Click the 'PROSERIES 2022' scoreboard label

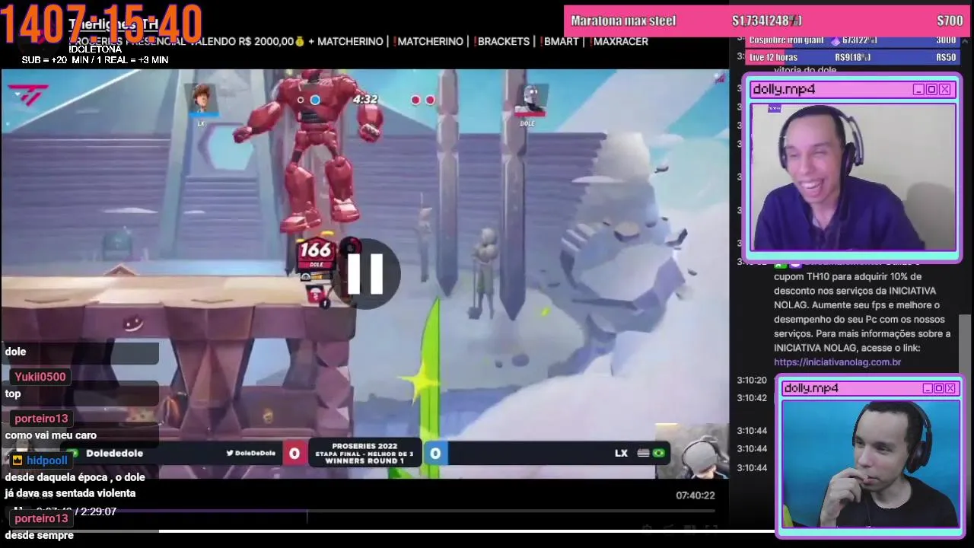(x=364, y=446)
